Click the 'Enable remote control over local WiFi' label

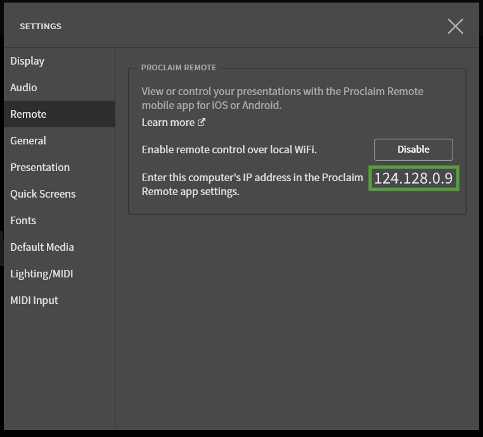[x=229, y=149]
